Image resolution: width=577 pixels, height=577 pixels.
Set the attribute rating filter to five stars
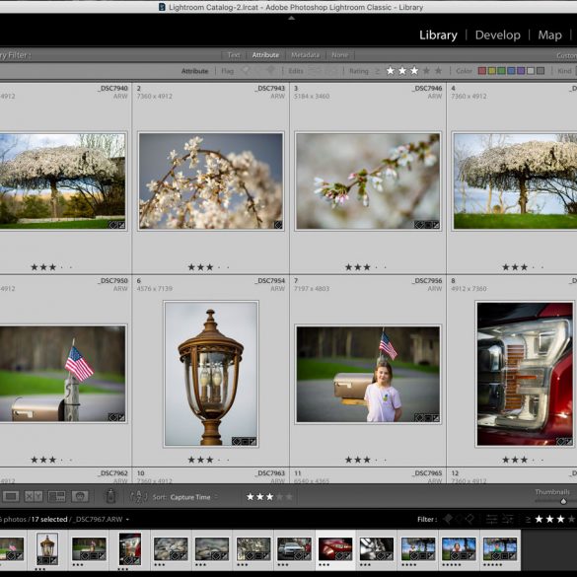(x=439, y=71)
